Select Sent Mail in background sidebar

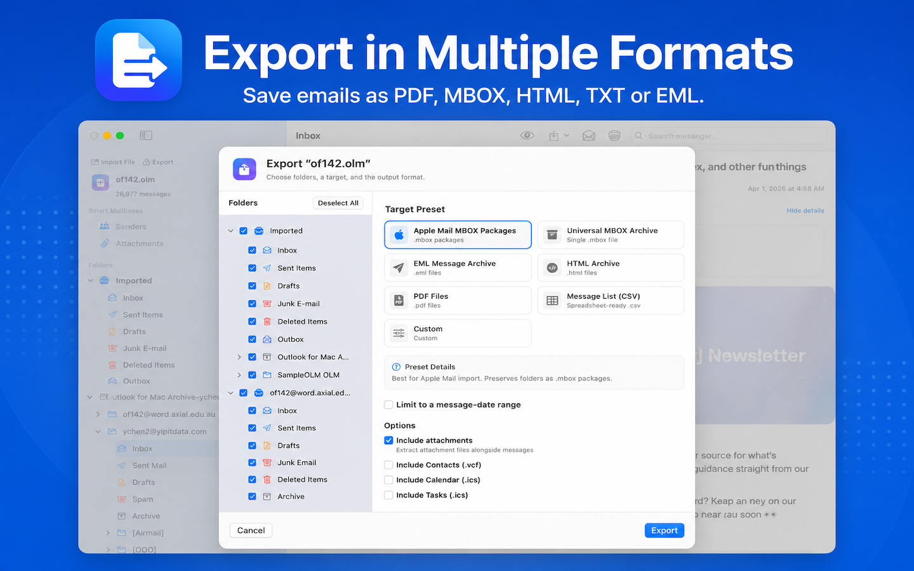point(149,466)
